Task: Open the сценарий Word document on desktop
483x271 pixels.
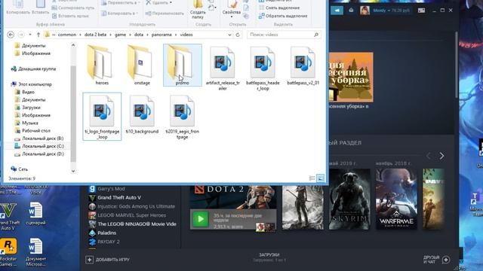Action: 35,214
